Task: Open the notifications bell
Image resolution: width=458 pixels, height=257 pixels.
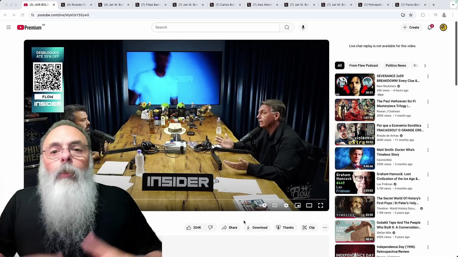Action: [430, 27]
